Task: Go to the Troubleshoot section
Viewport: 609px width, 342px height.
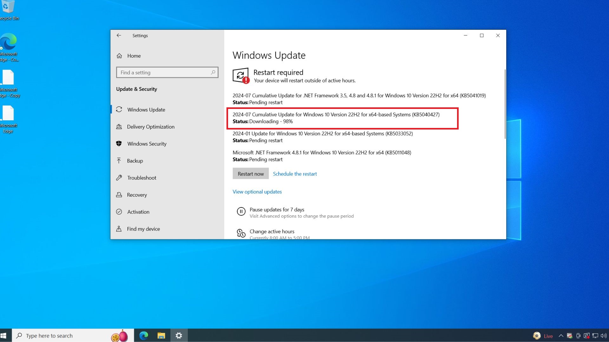Action: tap(141, 178)
